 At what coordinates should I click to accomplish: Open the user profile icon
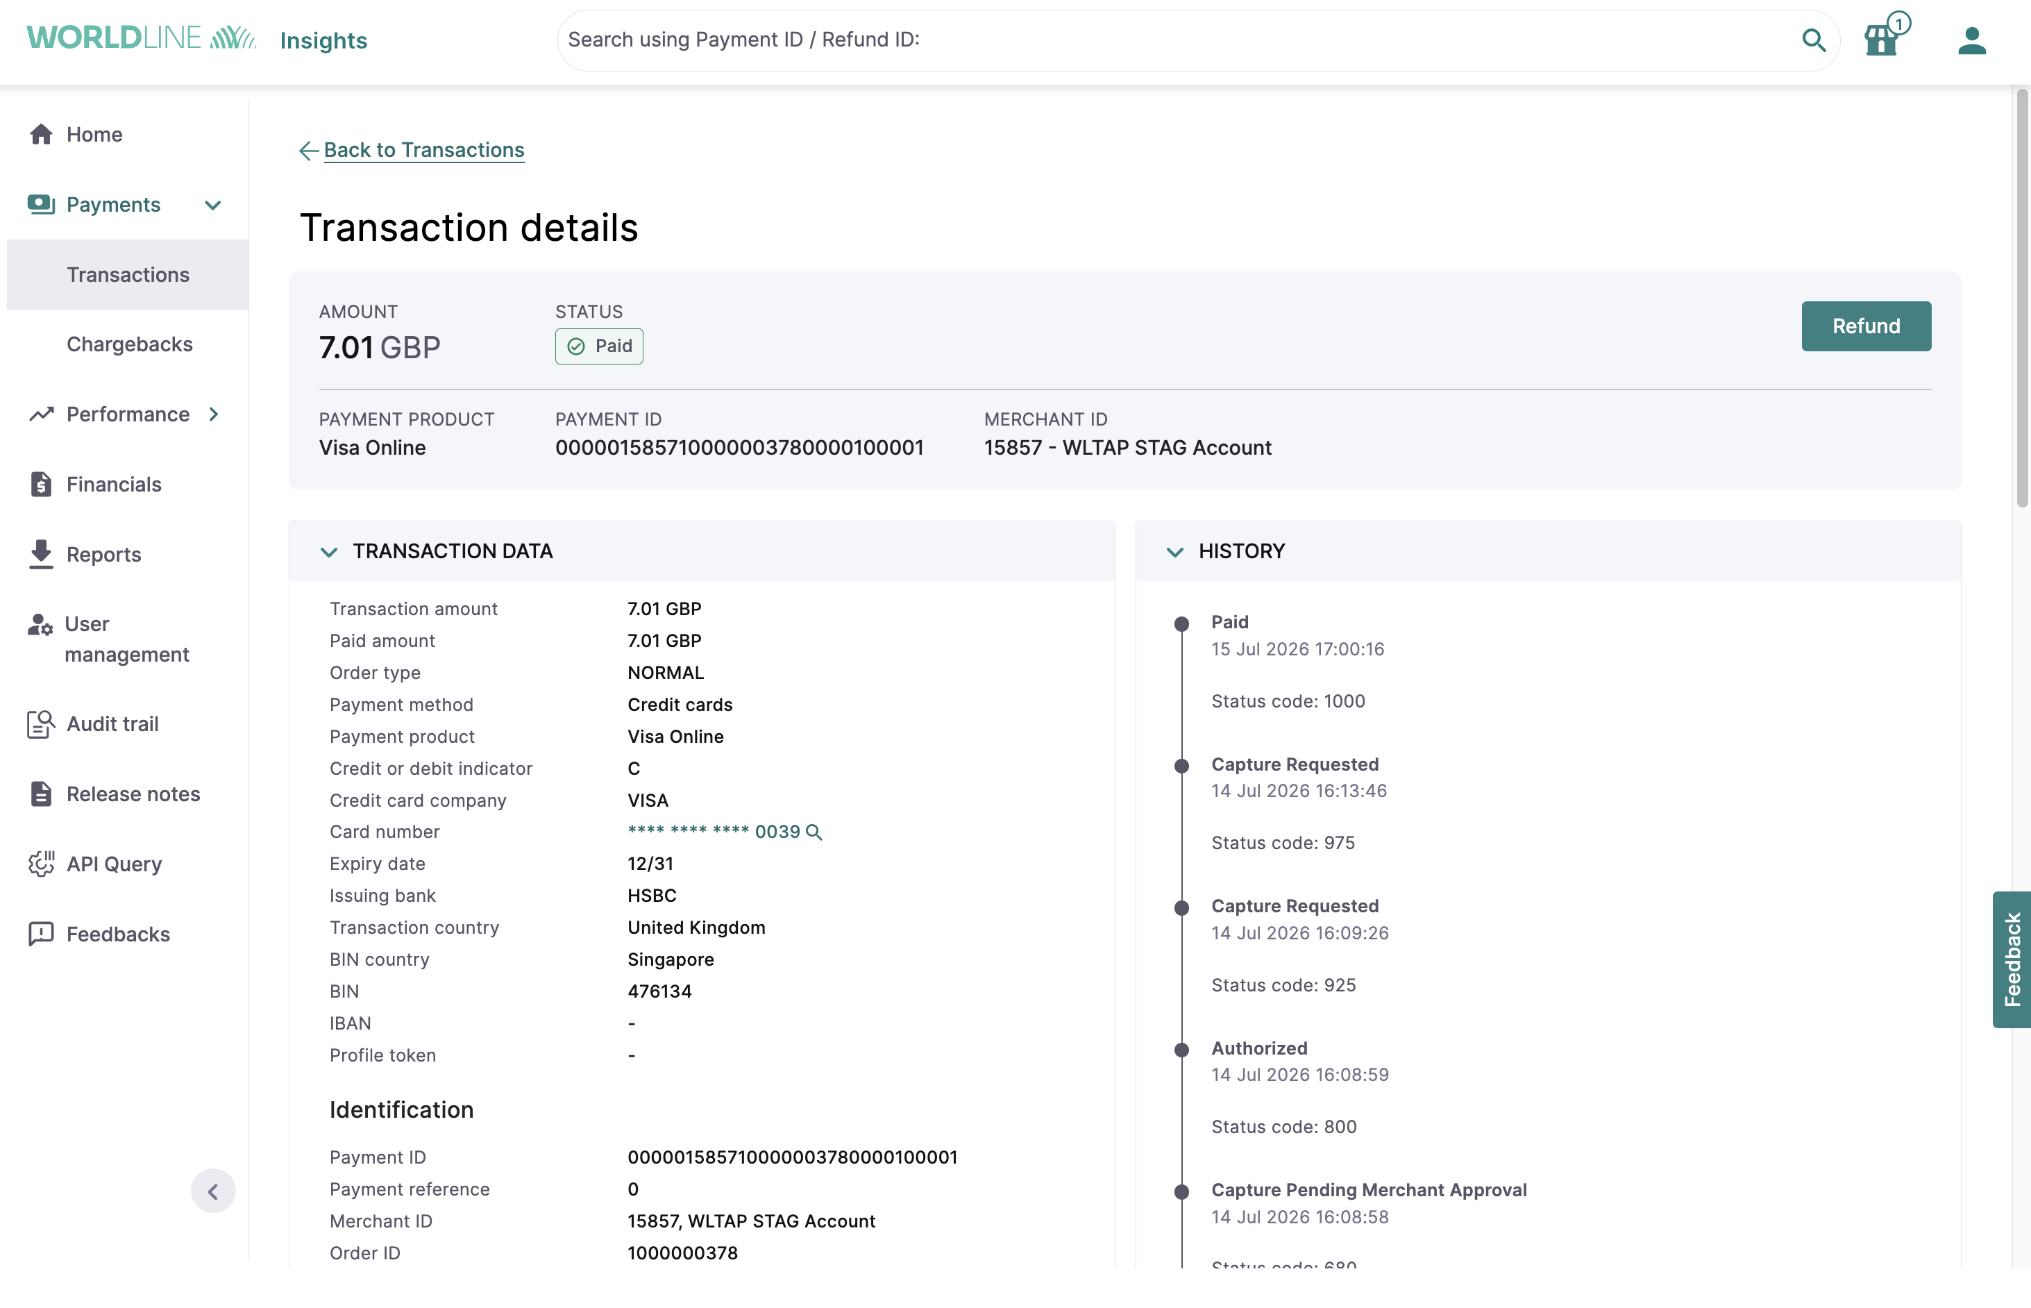coord(1971,40)
